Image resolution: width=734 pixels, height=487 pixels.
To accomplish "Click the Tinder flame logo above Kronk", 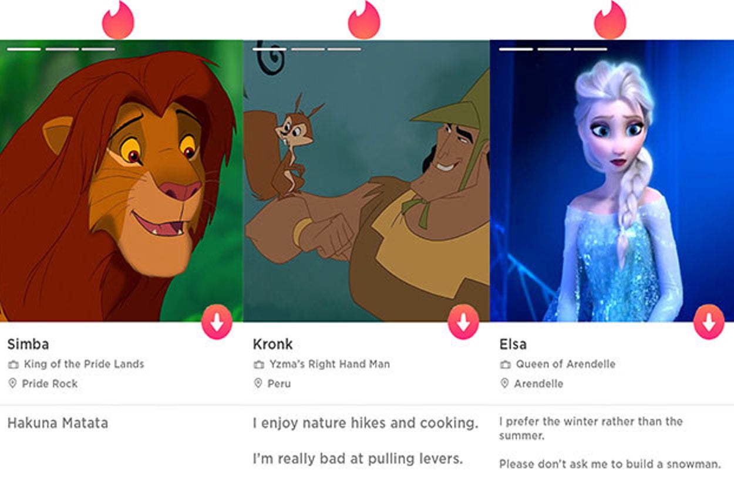I will (364, 19).
